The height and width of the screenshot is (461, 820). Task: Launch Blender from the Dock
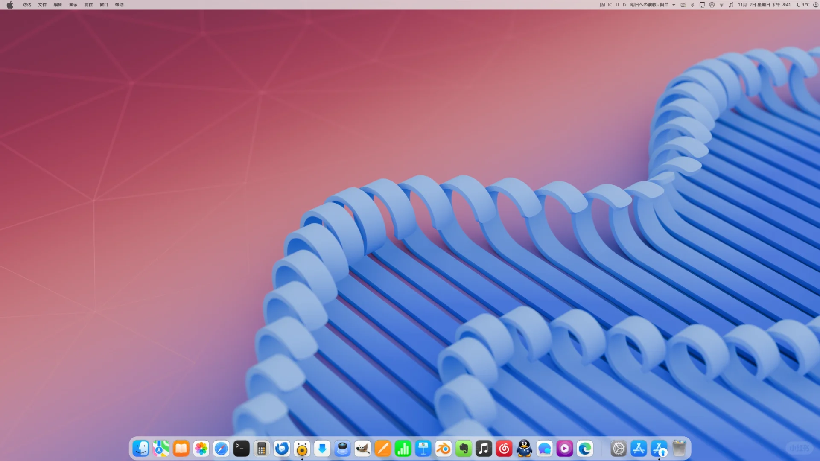443,449
